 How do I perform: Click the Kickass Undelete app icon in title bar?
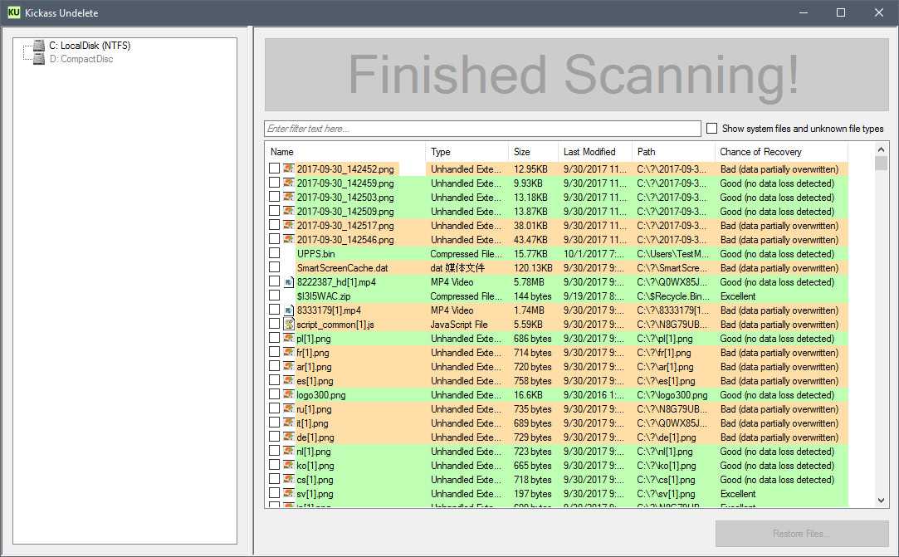click(x=13, y=12)
